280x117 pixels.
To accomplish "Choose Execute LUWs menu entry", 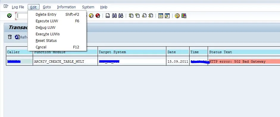I will coord(57,34).
